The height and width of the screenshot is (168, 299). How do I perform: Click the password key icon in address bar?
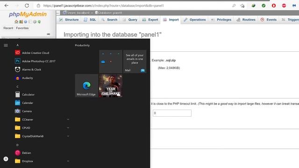[x=234, y=6]
